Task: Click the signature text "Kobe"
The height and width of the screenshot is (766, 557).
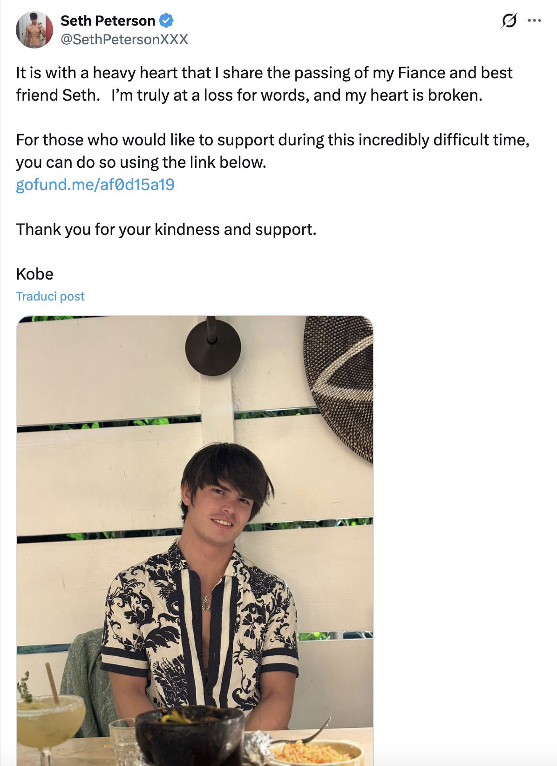Action: [x=35, y=274]
